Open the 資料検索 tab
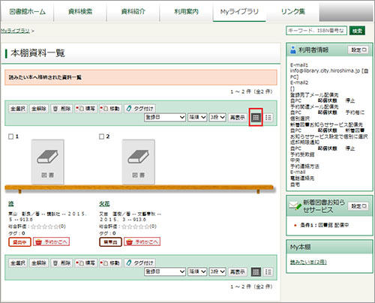Screen dimensions: 375x303 coord(80,11)
